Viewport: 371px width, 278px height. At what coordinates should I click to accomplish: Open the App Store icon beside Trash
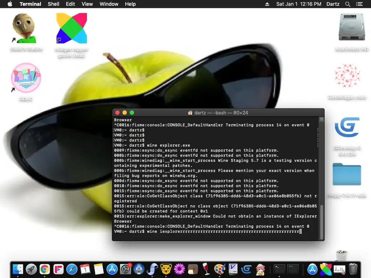(x=312, y=269)
